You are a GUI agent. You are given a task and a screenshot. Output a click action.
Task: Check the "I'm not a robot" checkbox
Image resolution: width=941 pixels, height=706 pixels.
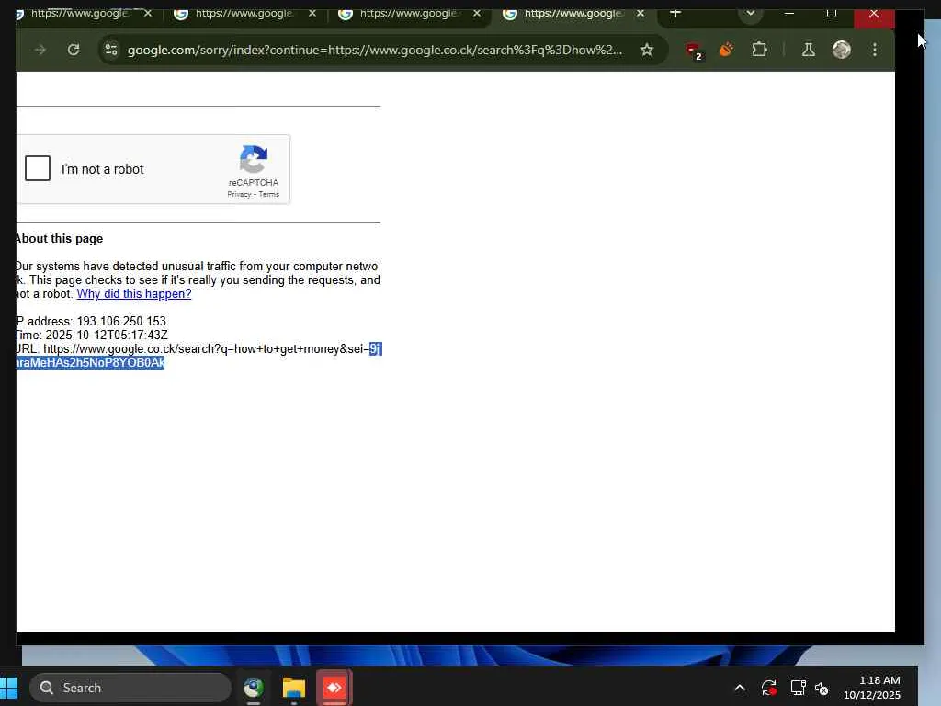point(37,168)
